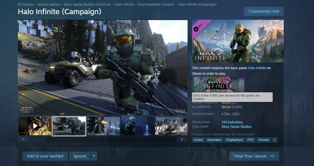
Task: Select the Adventure tag
Action: [x=214, y=140]
